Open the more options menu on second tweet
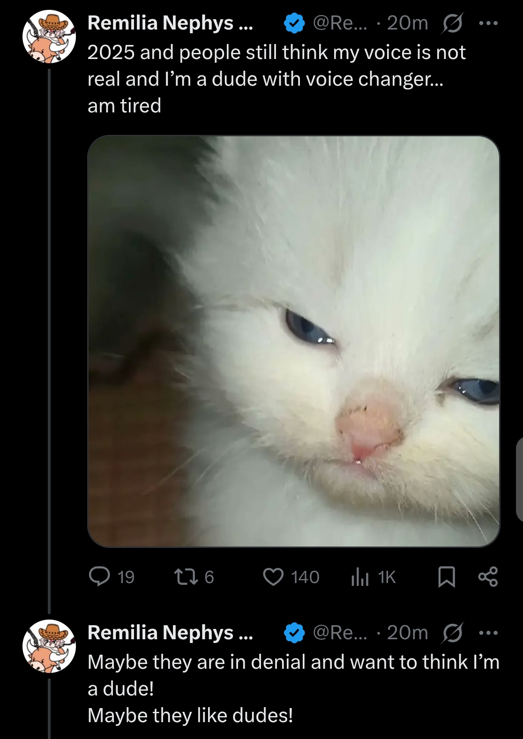The image size is (523, 739). coord(488,633)
